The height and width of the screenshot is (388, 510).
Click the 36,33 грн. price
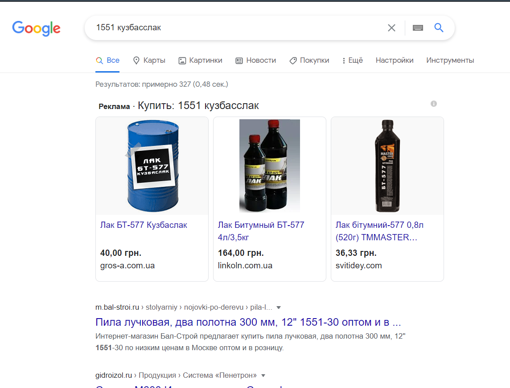coord(356,253)
